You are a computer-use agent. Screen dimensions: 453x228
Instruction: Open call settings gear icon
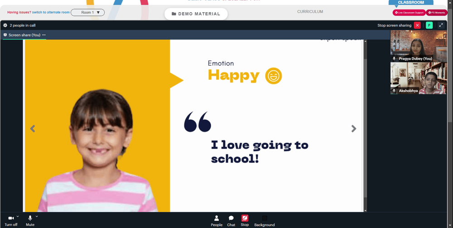(5, 25)
